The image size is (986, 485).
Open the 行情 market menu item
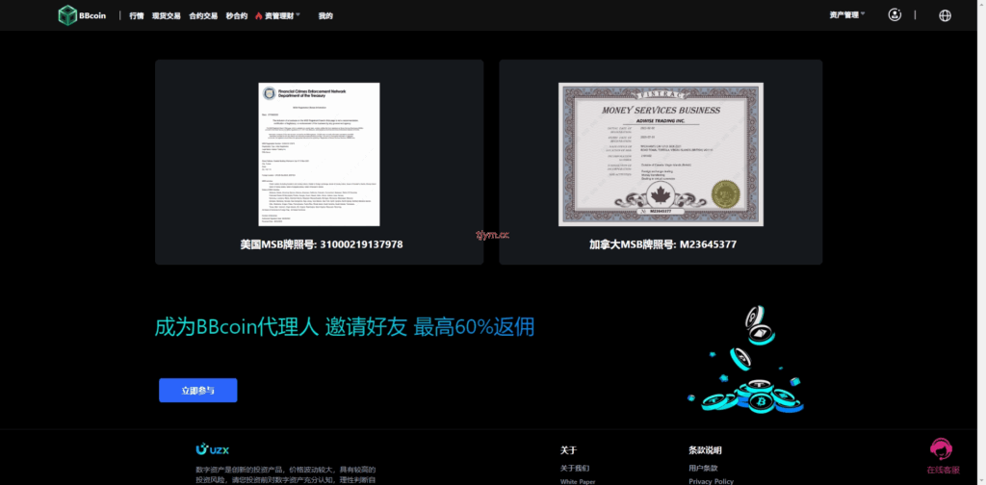[136, 16]
